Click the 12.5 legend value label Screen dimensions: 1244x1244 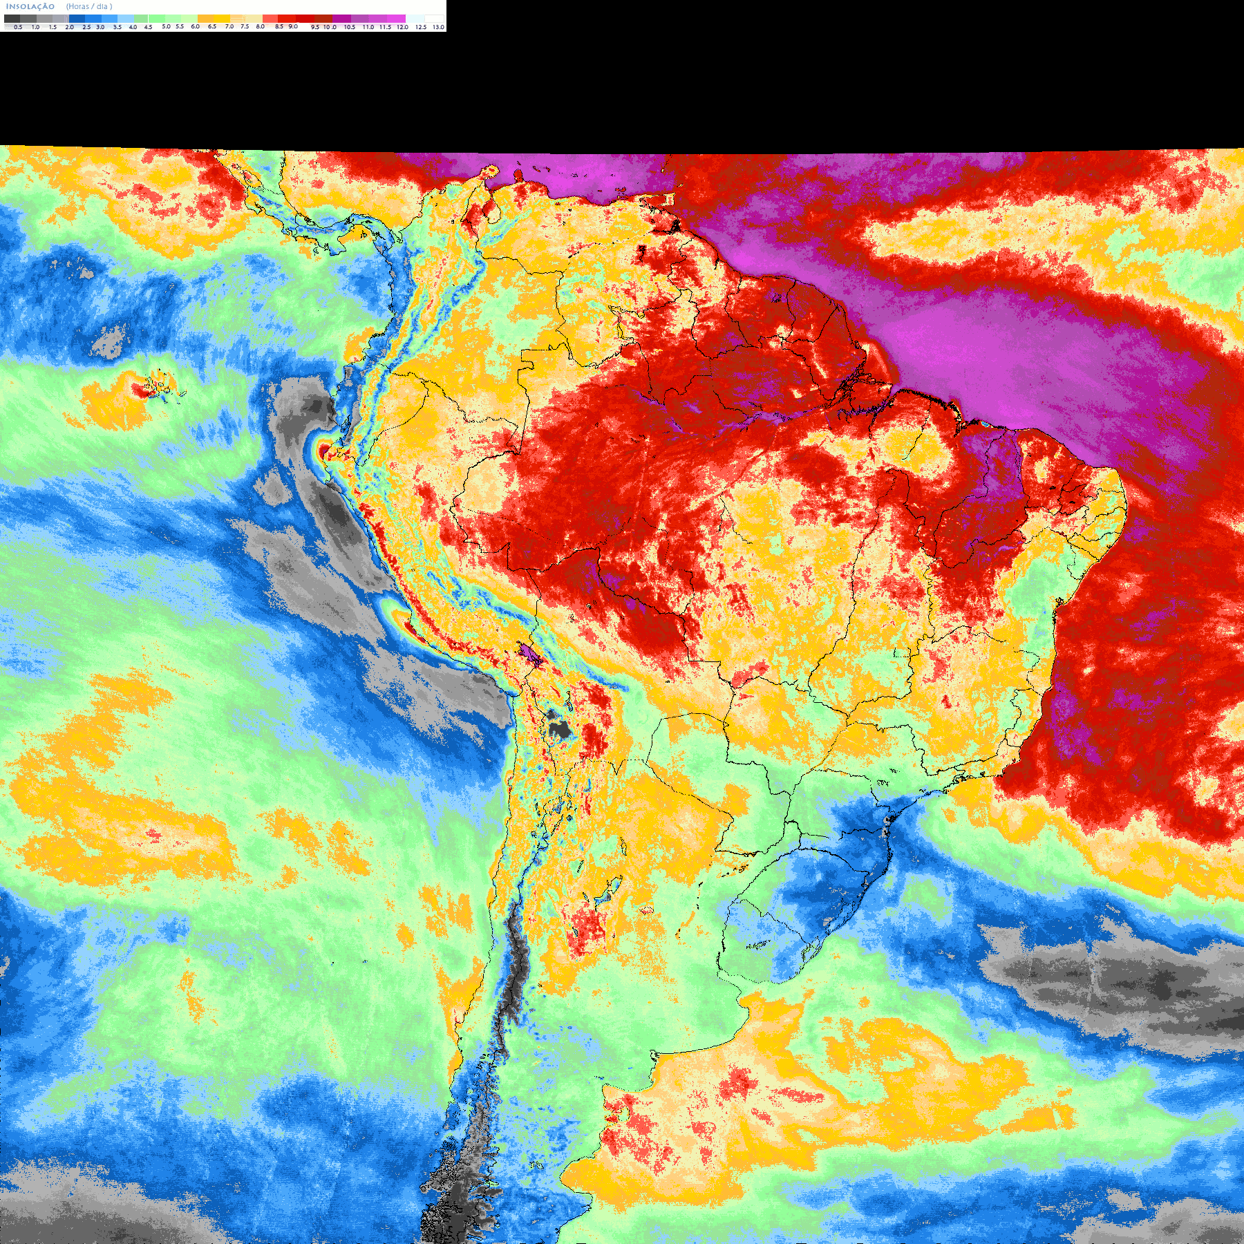421,27
